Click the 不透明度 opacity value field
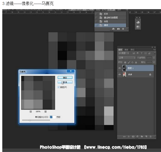 [x=150, y=58]
